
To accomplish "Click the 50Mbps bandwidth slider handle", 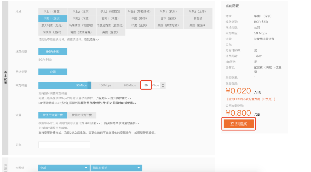I will (89, 85).
